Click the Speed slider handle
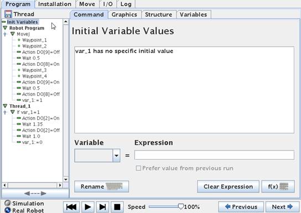 [x=180, y=206]
